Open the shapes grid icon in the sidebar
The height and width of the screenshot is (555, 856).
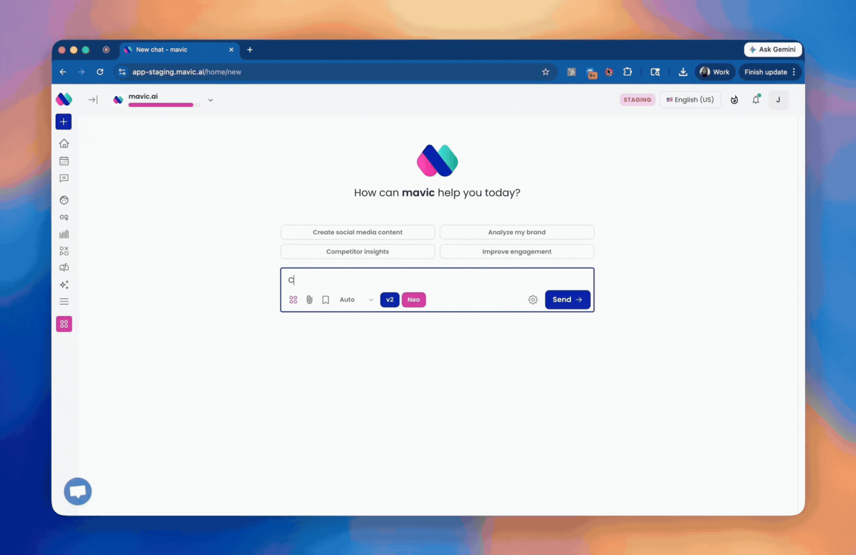[x=64, y=251]
